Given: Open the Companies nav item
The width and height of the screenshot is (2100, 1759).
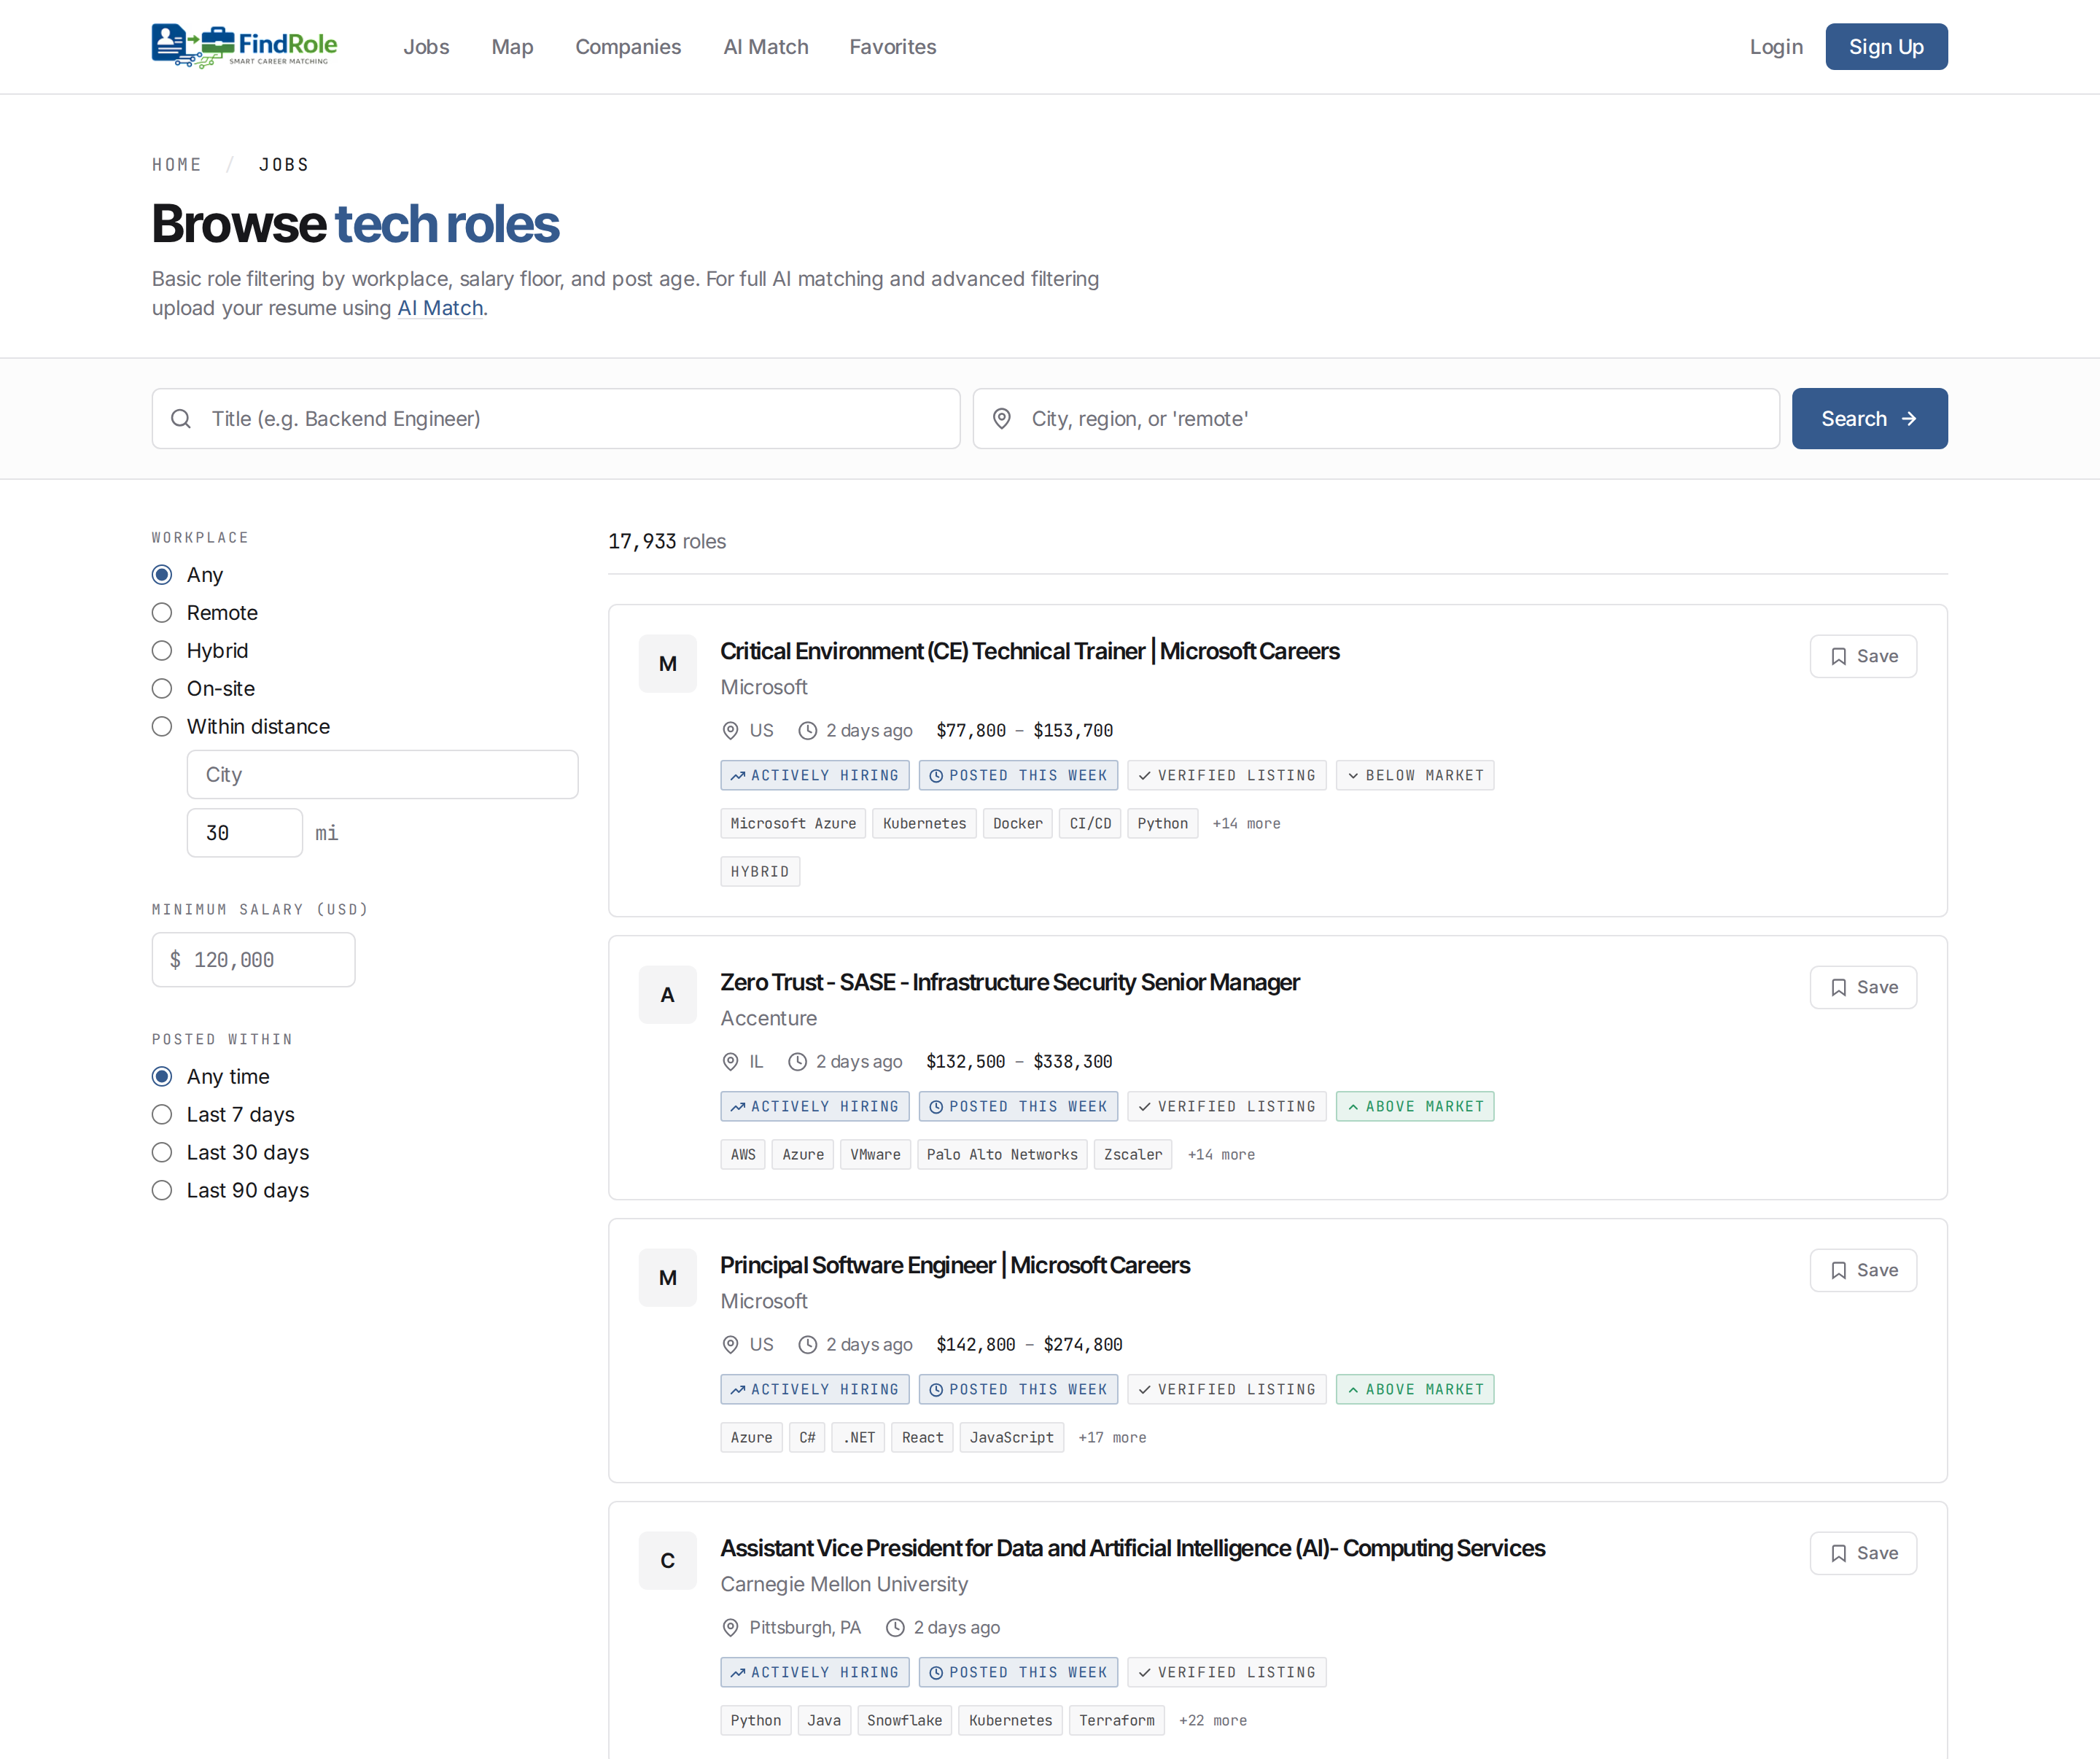Looking at the screenshot, I should tap(628, 47).
